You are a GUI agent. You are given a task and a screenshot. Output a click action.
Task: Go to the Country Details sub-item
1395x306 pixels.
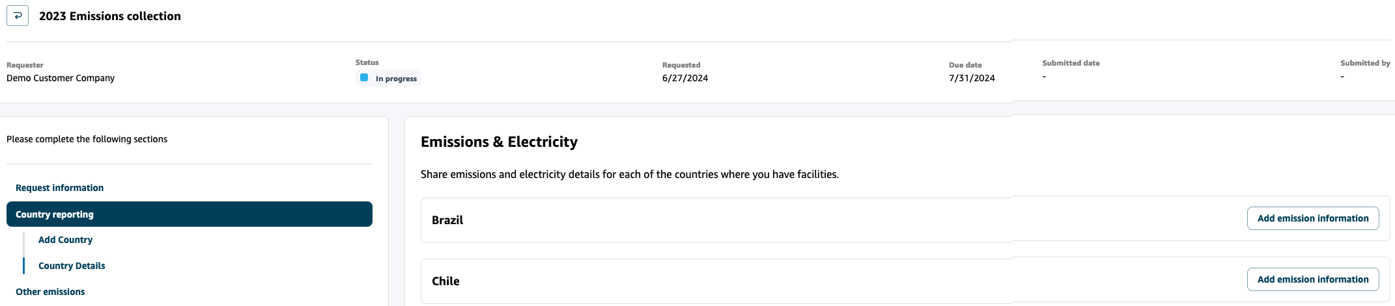pyautogui.click(x=72, y=266)
